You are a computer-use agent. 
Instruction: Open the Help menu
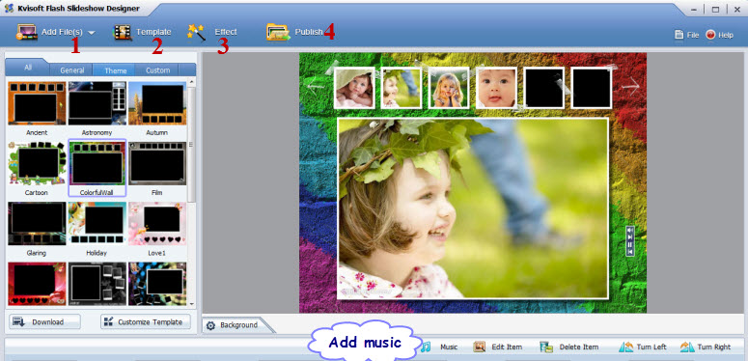coord(719,35)
